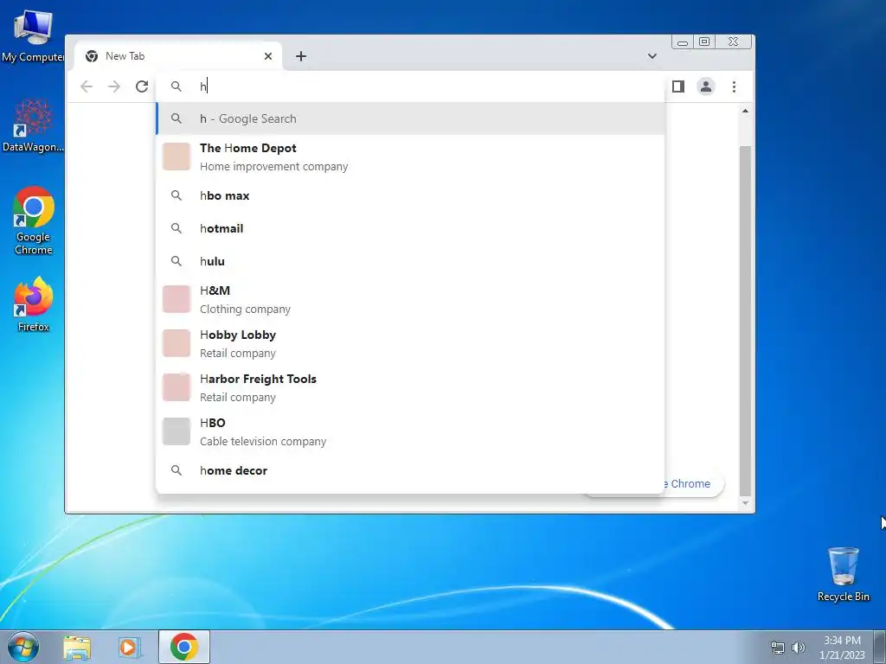Pick the 'hbo max' suggestion
The width and height of the screenshot is (886, 664).
coord(410,195)
